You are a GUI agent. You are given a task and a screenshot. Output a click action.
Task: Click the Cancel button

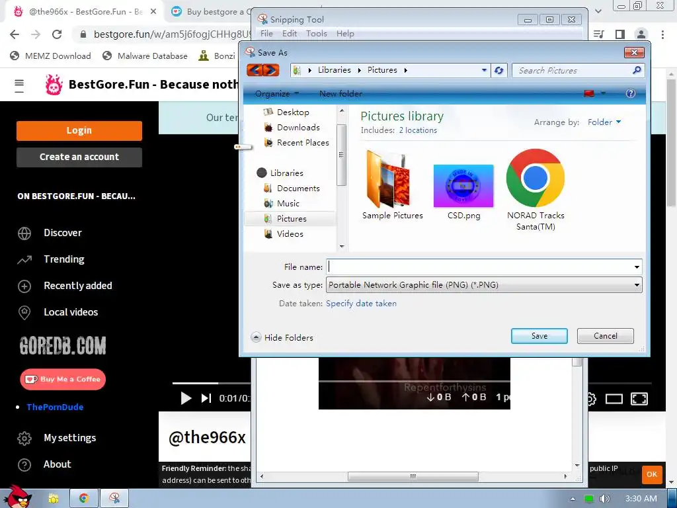point(606,336)
